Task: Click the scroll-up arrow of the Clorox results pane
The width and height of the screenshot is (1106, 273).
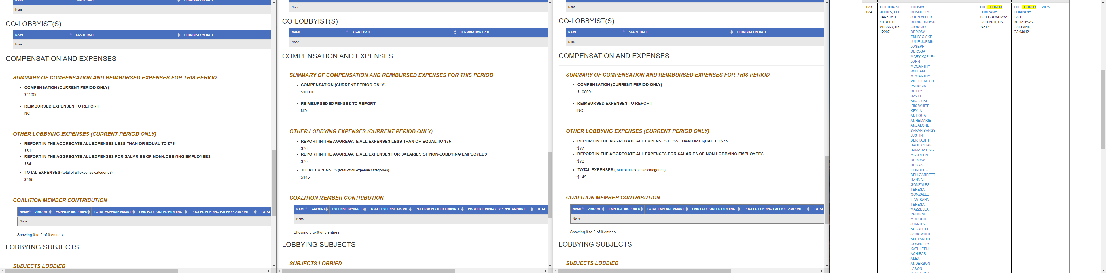Action: point(1103,2)
